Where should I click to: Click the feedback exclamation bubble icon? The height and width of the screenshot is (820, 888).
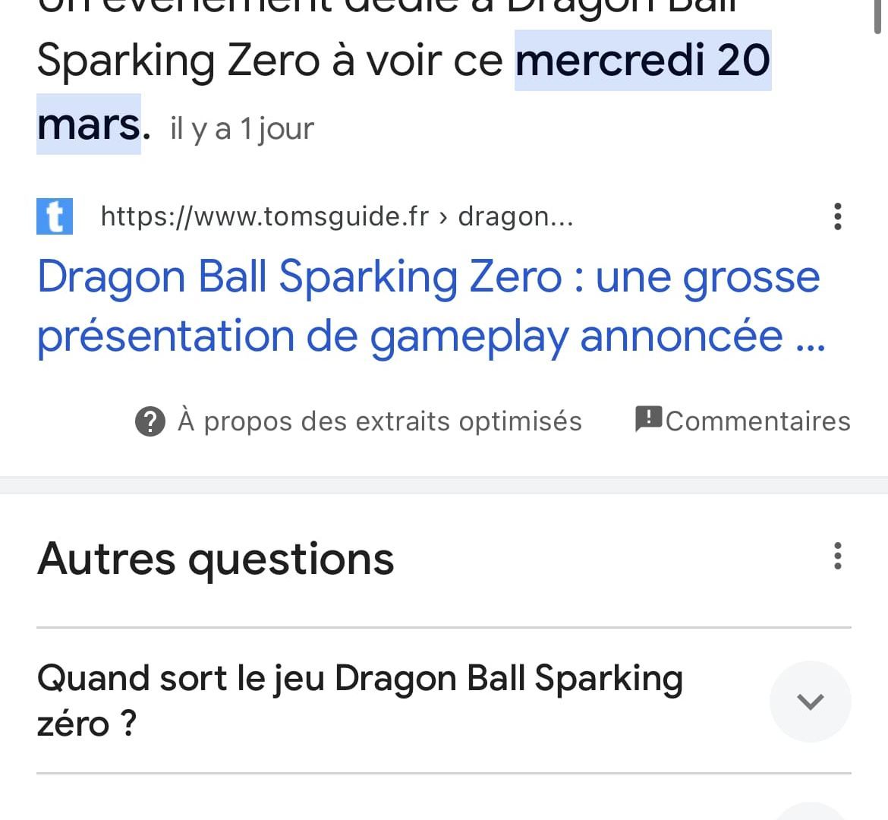[x=648, y=419]
